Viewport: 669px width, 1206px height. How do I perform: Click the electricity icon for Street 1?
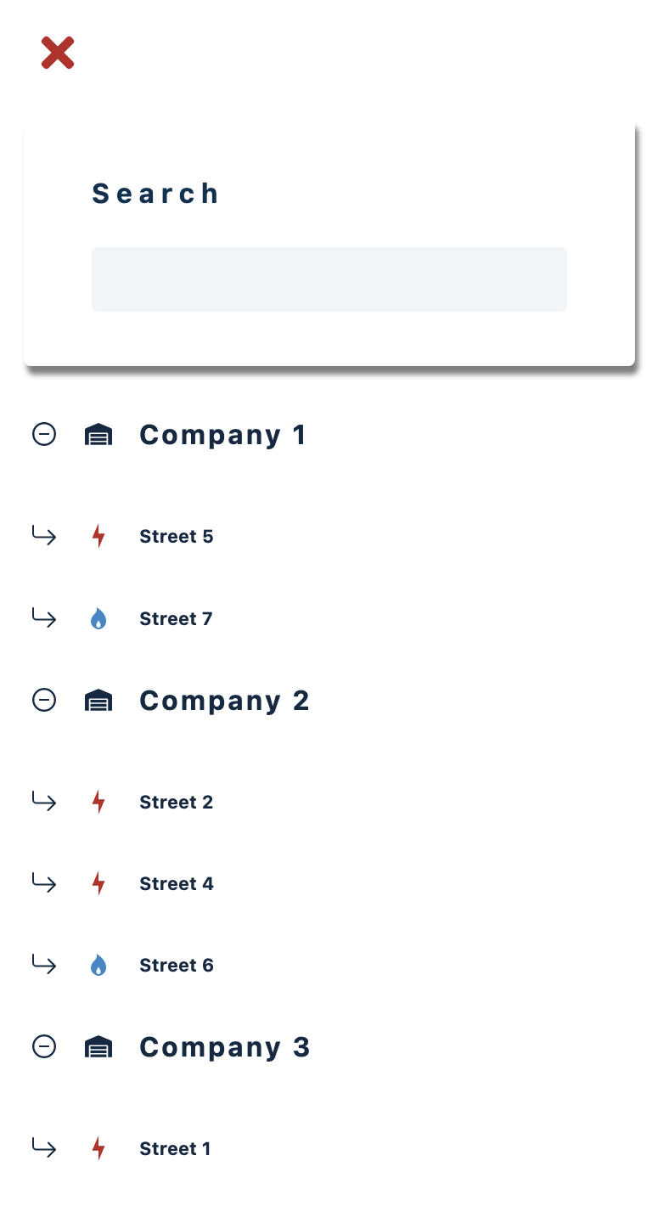click(x=99, y=1147)
